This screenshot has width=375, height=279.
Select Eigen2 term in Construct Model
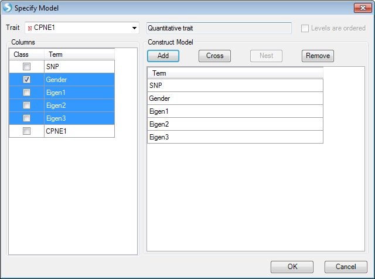pos(235,124)
